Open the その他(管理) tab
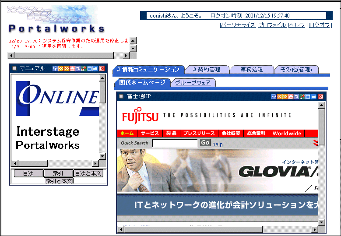This screenshot has height=236, width=341. coord(296,70)
